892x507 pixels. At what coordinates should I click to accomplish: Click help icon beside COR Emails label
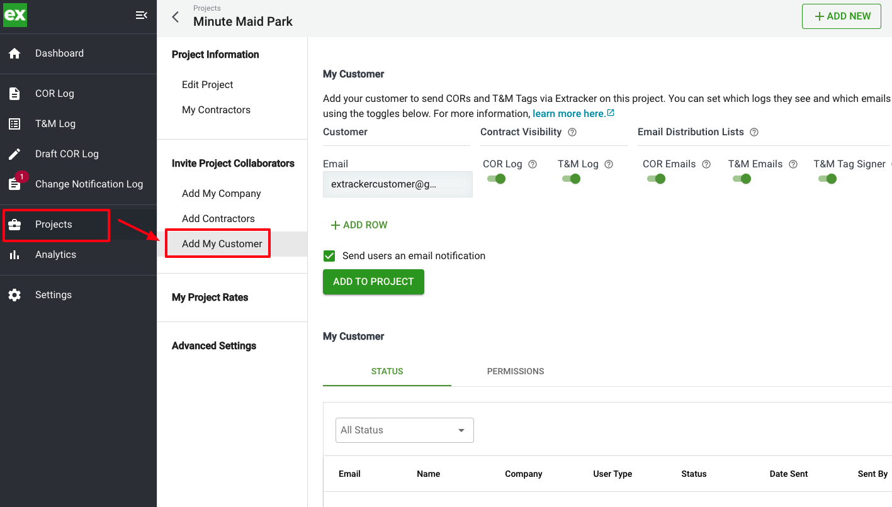coord(706,164)
